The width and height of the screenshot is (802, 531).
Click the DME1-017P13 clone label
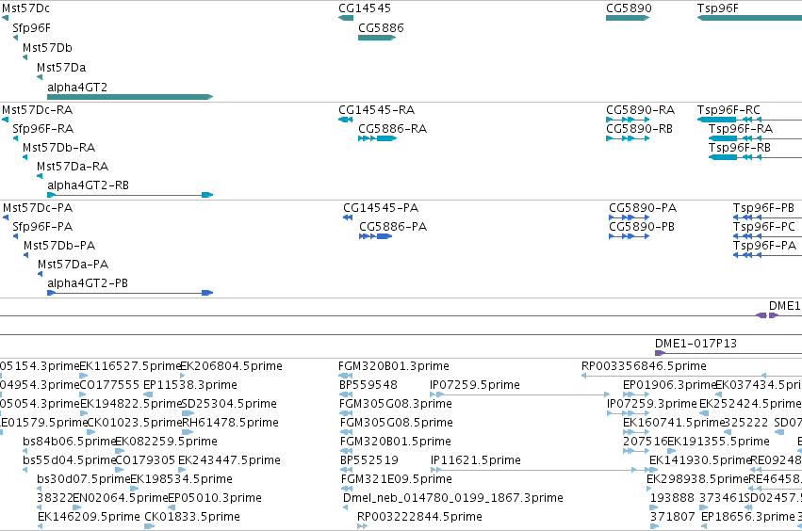pyautogui.click(x=696, y=344)
